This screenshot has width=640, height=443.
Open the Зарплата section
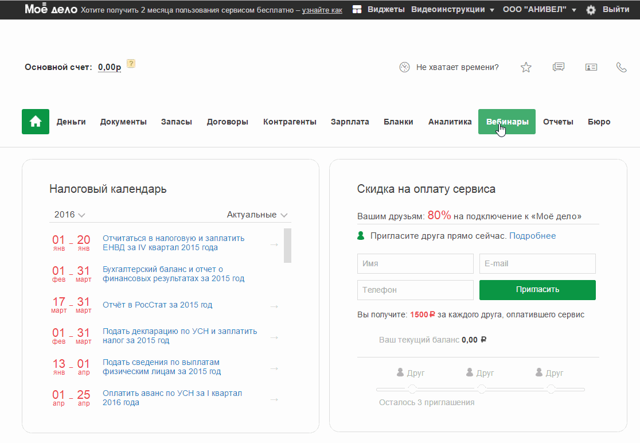(x=350, y=122)
